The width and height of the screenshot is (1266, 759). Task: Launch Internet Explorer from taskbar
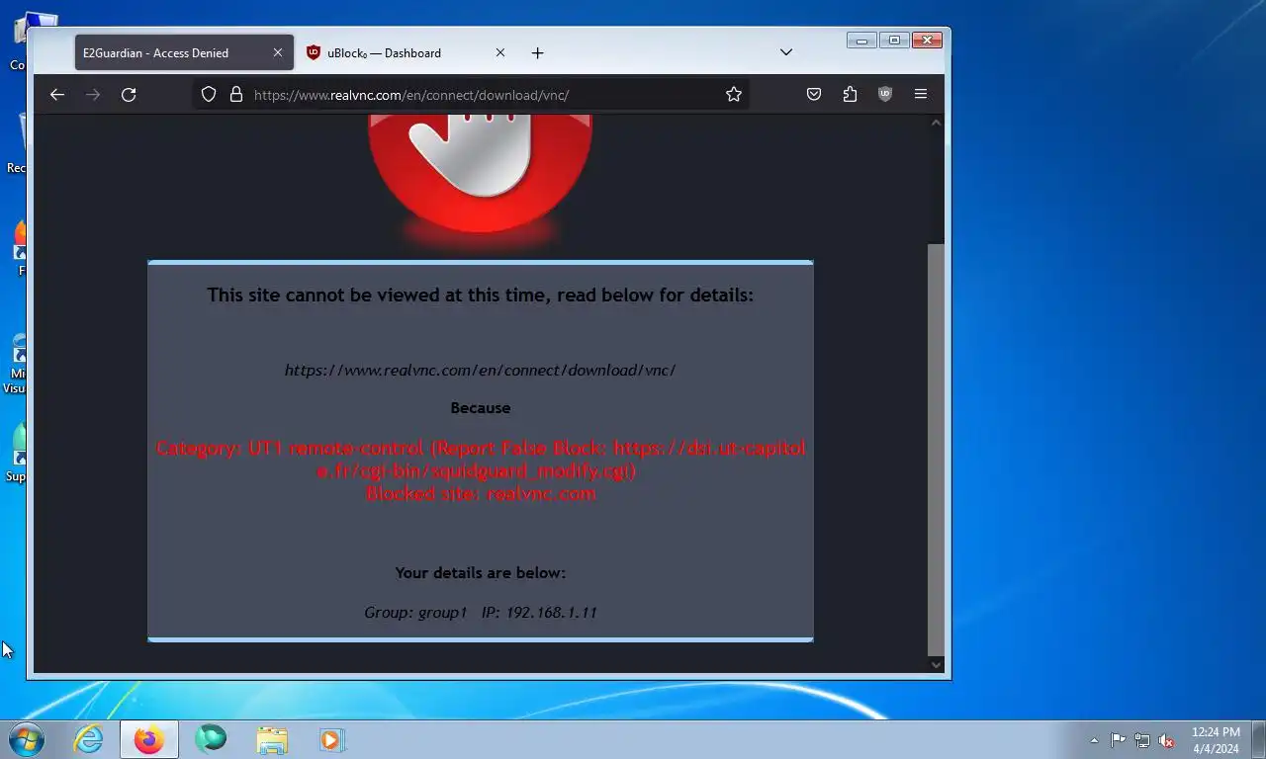pos(89,739)
